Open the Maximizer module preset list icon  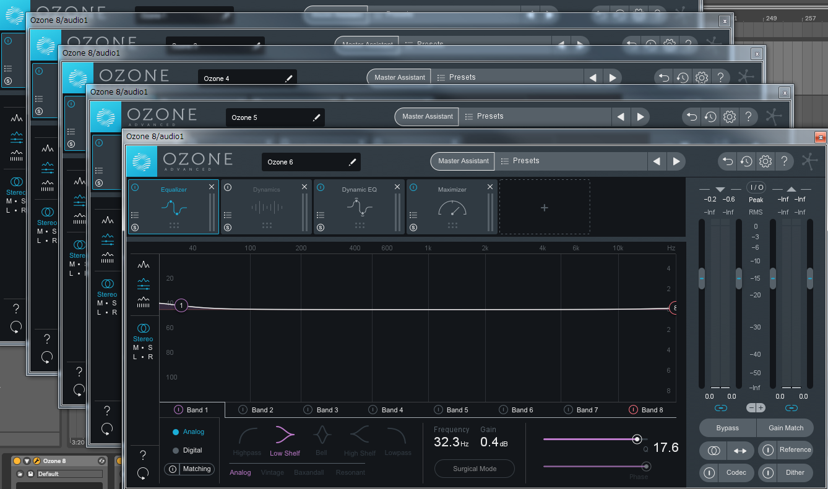point(413,215)
